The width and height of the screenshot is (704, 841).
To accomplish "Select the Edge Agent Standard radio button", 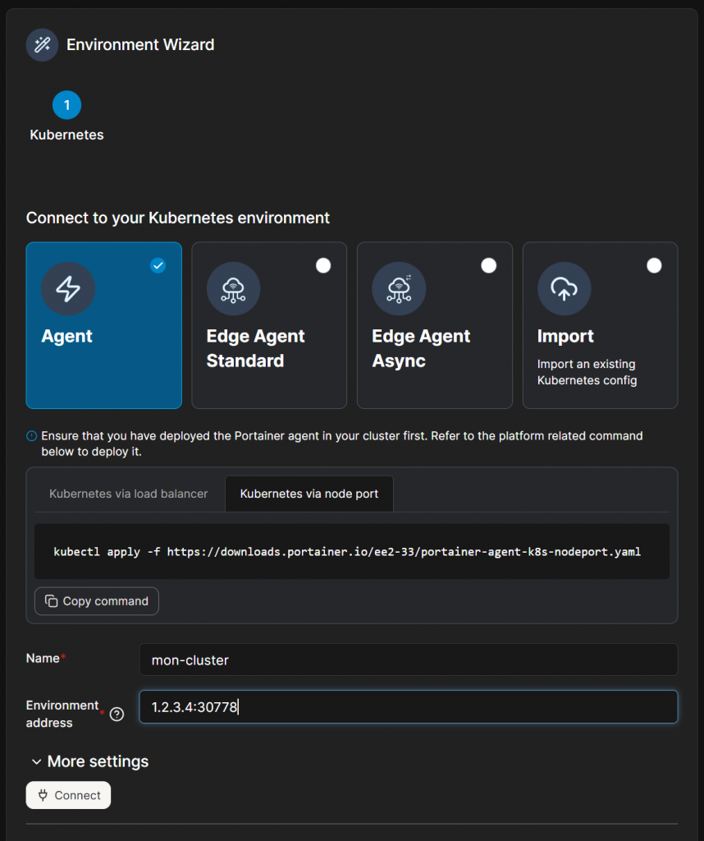I will pyautogui.click(x=323, y=265).
